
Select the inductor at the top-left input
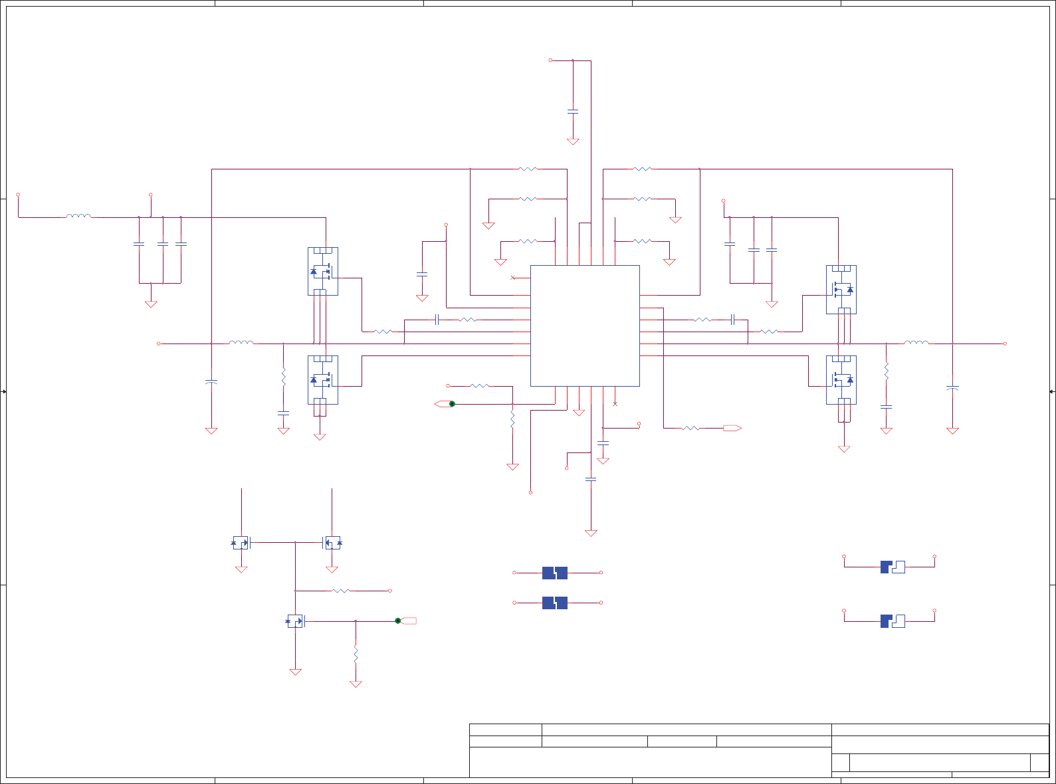[x=78, y=216]
